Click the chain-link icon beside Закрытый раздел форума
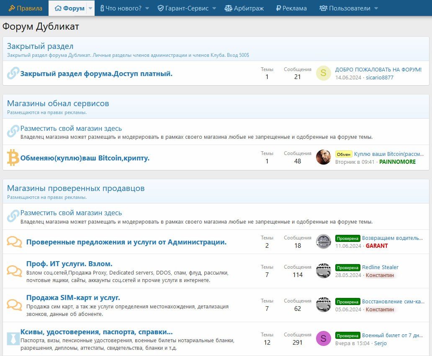This screenshot has width=432, height=356. 13,74
